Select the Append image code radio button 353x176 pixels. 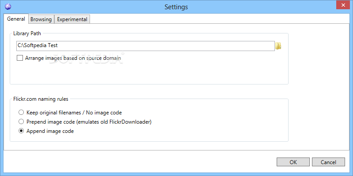(21, 131)
